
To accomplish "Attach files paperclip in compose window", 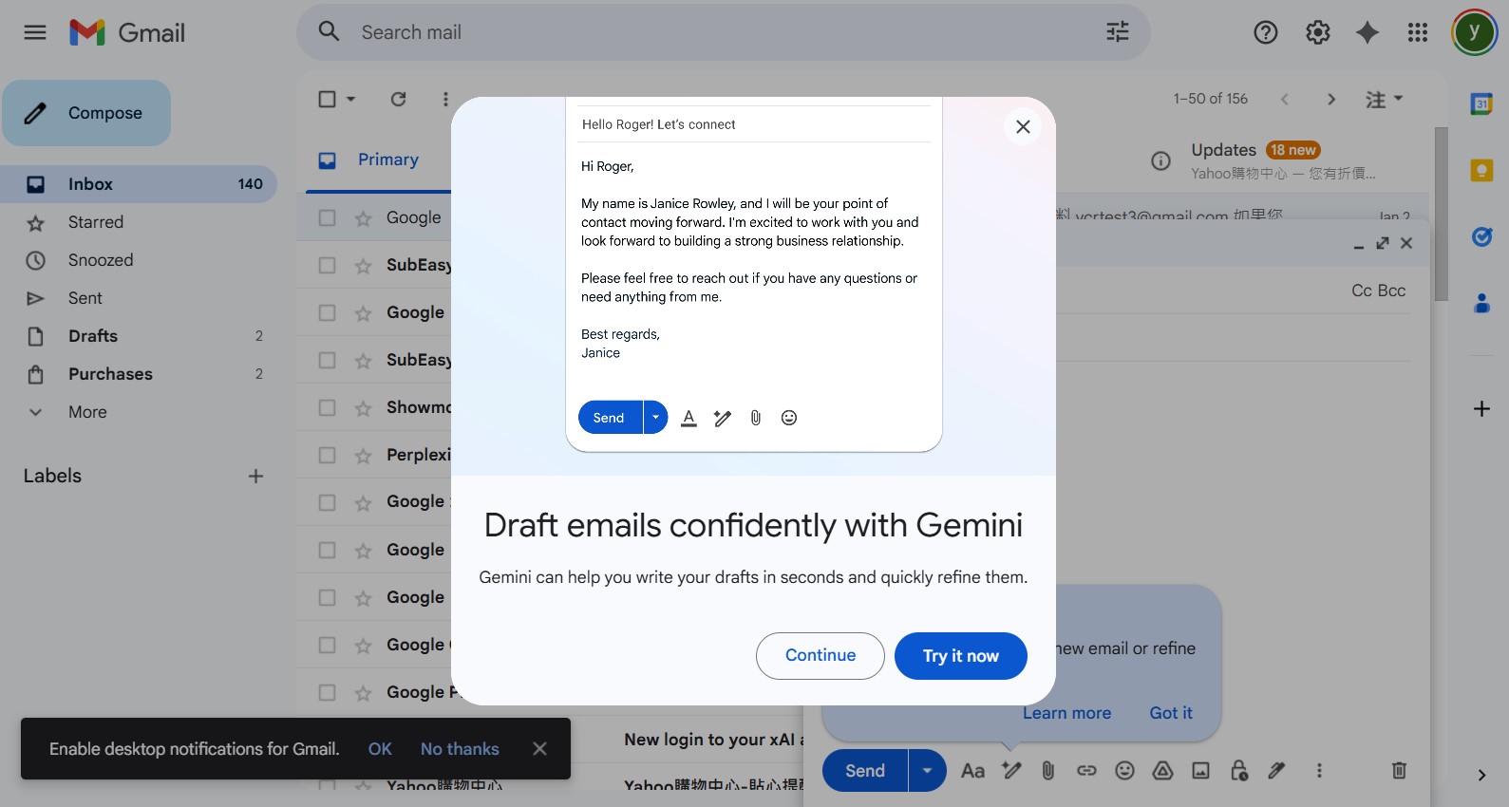I will tap(1048, 771).
